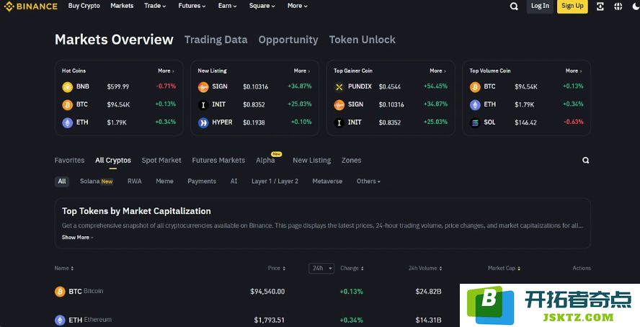Click the SIGN coin icon in Top Gainer
The width and height of the screenshot is (640, 327).
[339, 104]
